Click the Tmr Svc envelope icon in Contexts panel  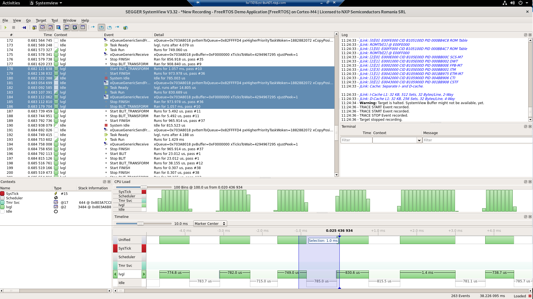pos(56,202)
